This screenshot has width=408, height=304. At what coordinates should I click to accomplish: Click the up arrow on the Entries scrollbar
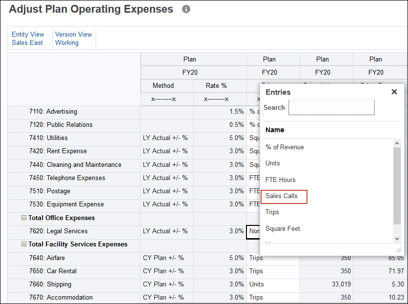pos(397,143)
